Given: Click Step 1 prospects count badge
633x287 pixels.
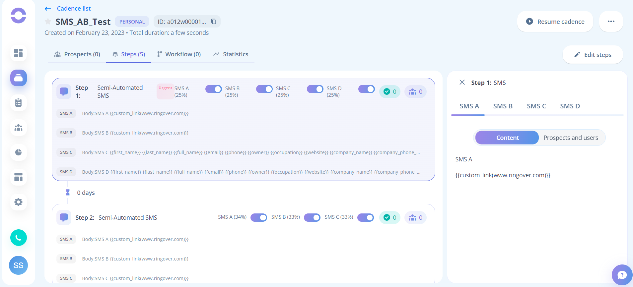Looking at the screenshot, I should (x=415, y=91).
